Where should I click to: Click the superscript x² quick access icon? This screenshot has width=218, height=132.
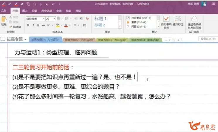53,4
